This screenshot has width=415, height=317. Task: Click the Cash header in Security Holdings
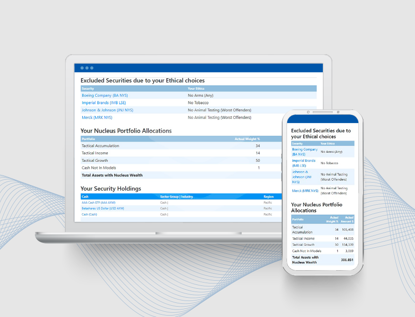(85, 197)
